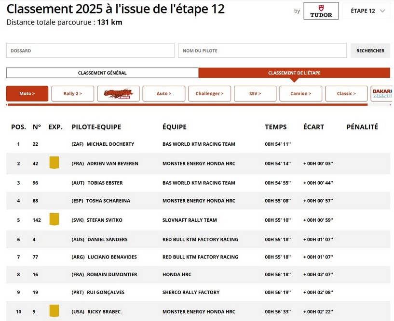Click the ÉCART column header
Viewport: 394px width, 321px height.
(x=313, y=127)
